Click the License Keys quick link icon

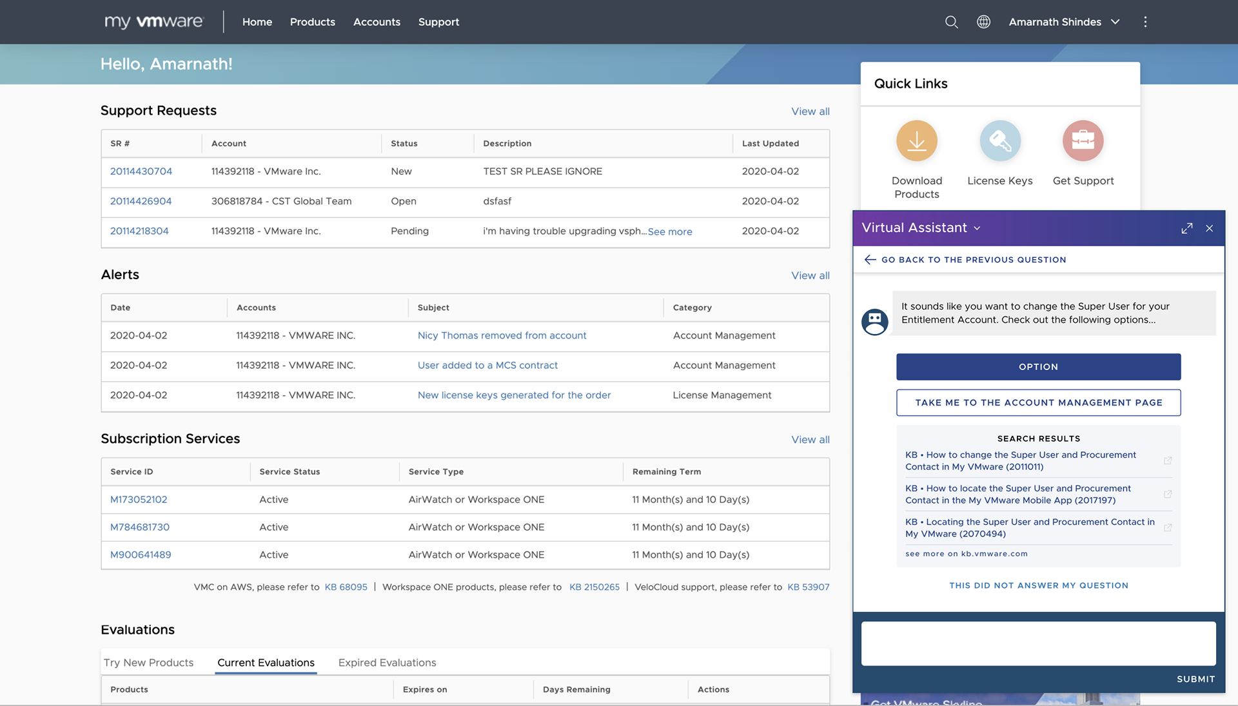click(x=999, y=141)
